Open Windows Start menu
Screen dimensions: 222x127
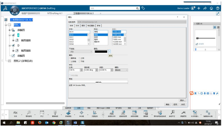(4, 123)
